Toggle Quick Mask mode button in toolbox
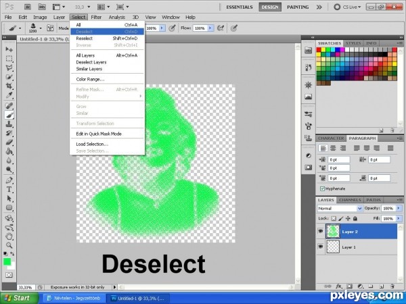The image size is (406, 304). [9, 275]
